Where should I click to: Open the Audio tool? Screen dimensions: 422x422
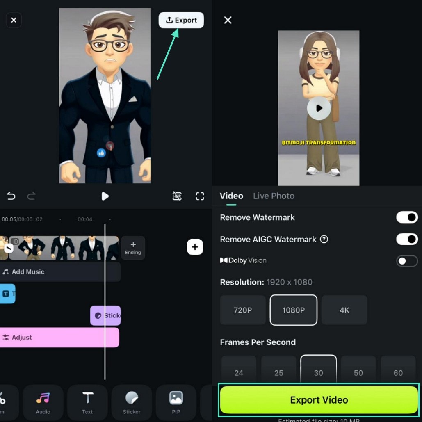43,402
